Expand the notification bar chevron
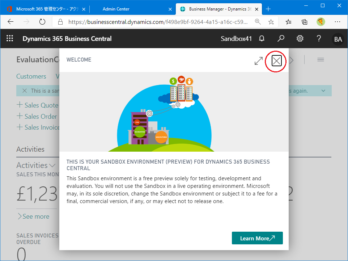The height and width of the screenshot is (261, 348). point(323,90)
